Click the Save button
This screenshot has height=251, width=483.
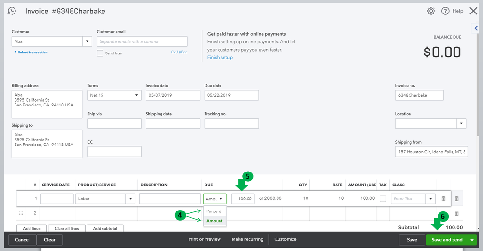click(x=412, y=240)
